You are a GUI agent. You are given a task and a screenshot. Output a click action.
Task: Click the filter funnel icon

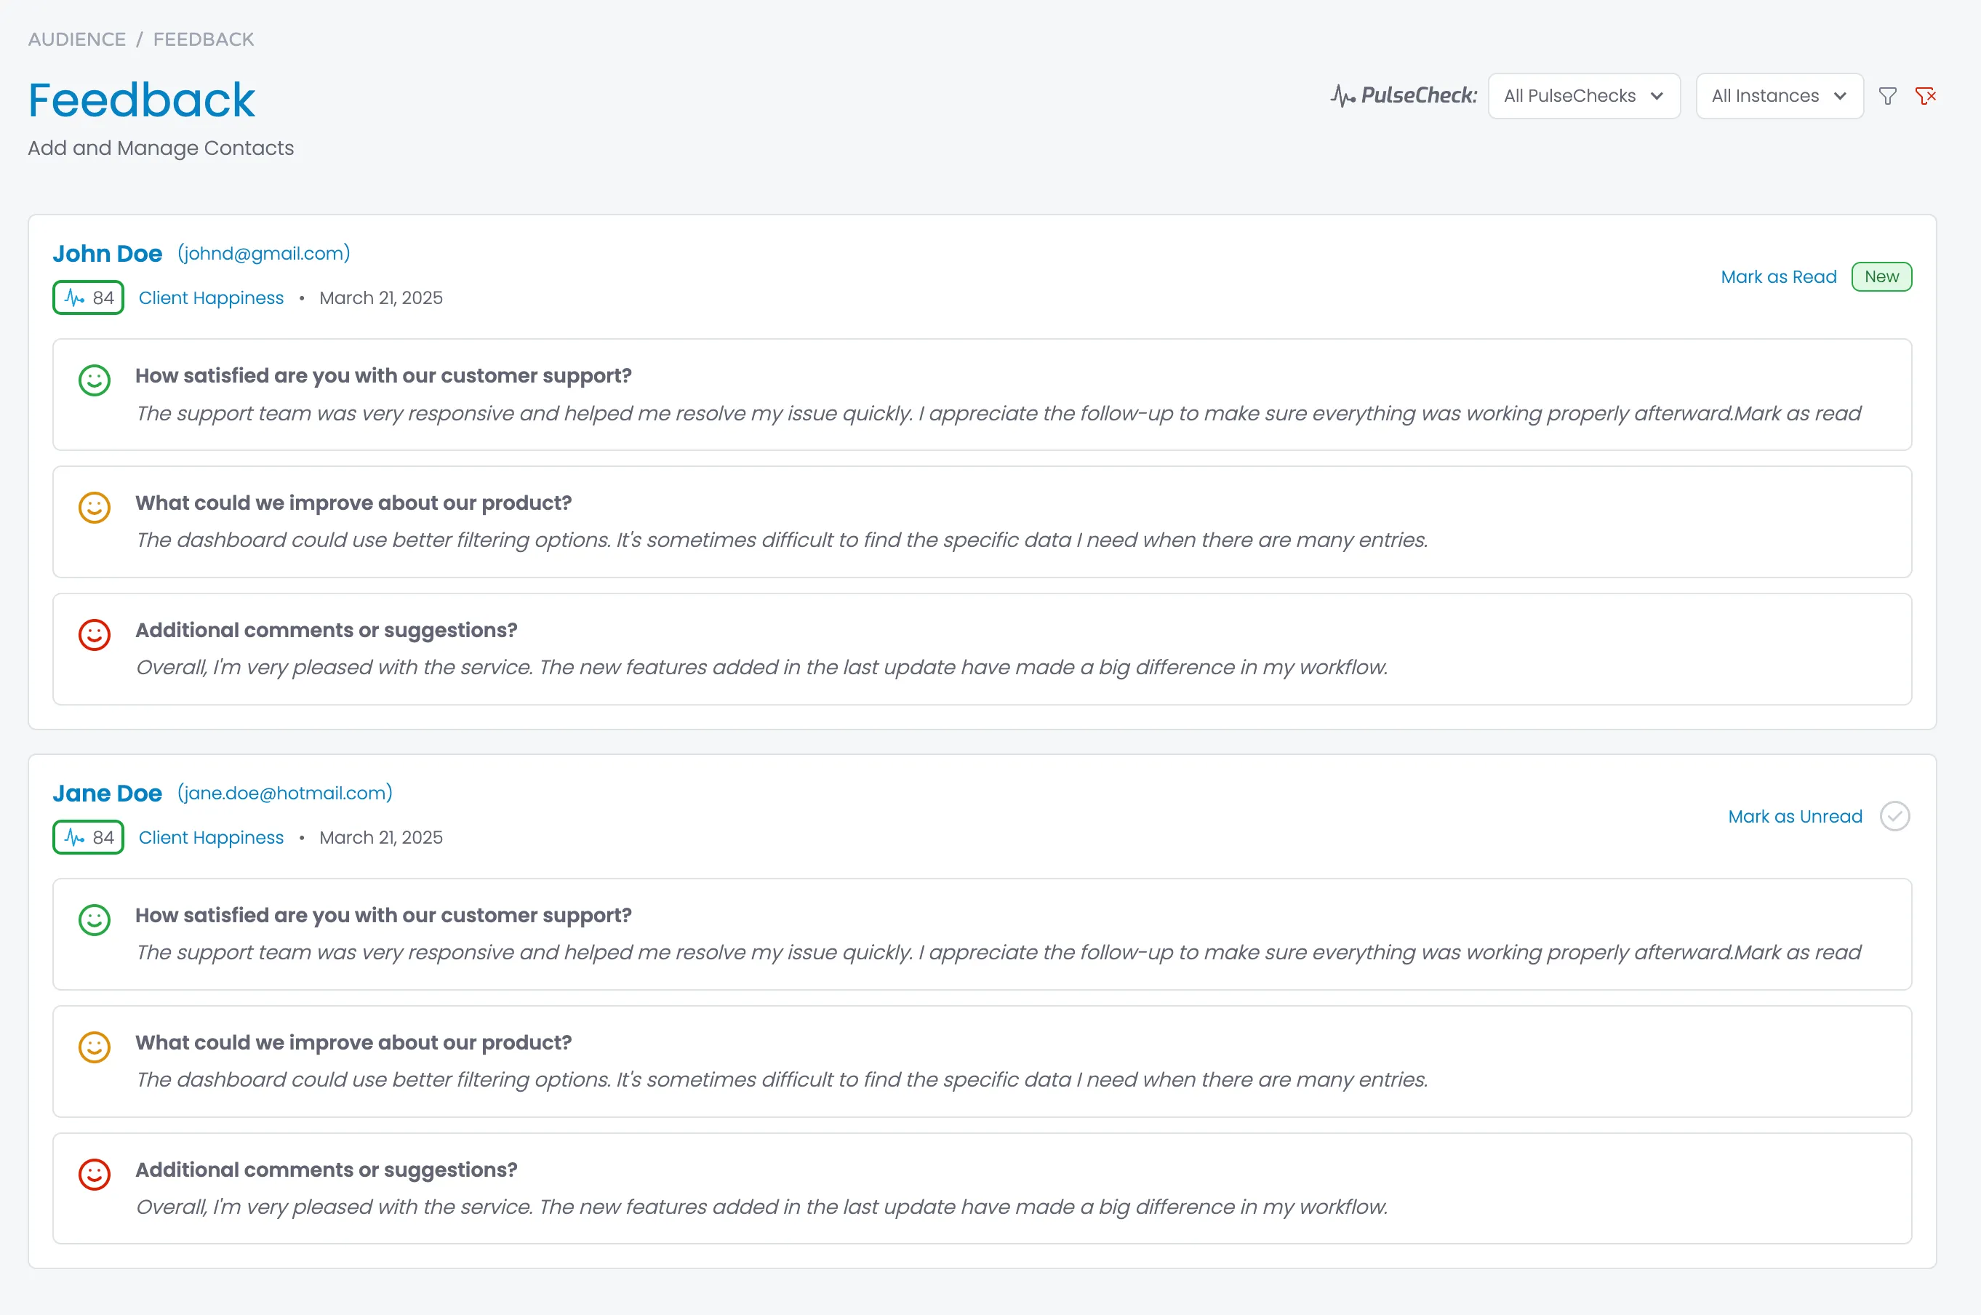(x=1887, y=97)
